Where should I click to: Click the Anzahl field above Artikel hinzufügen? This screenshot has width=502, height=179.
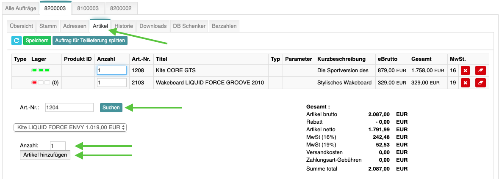[58, 146]
